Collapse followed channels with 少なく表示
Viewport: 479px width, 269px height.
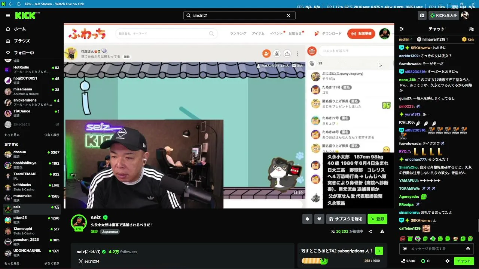click(52, 135)
